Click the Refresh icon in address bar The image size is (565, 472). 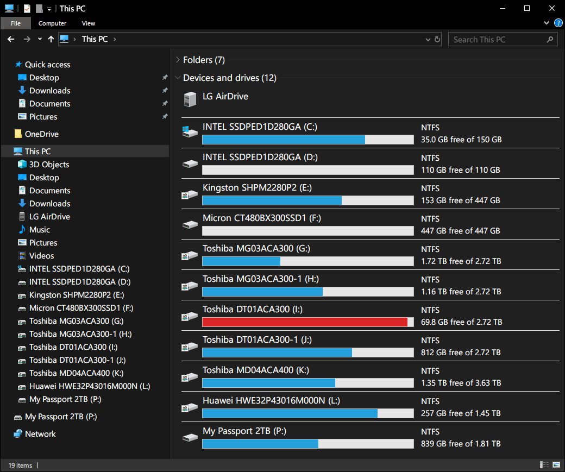click(x=437, y=39)
